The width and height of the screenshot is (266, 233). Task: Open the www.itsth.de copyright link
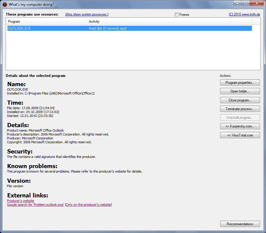click(244, 14)
